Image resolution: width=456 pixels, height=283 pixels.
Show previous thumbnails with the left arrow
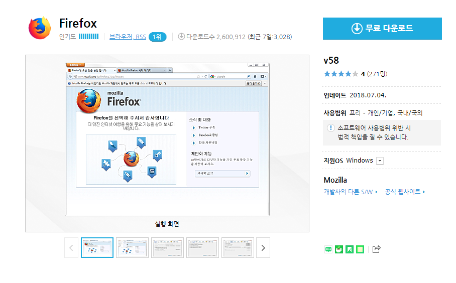coord(71,248)
